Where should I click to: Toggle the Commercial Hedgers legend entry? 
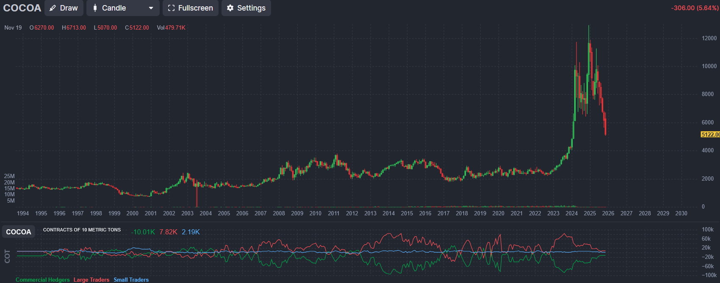tap(42, 280)
